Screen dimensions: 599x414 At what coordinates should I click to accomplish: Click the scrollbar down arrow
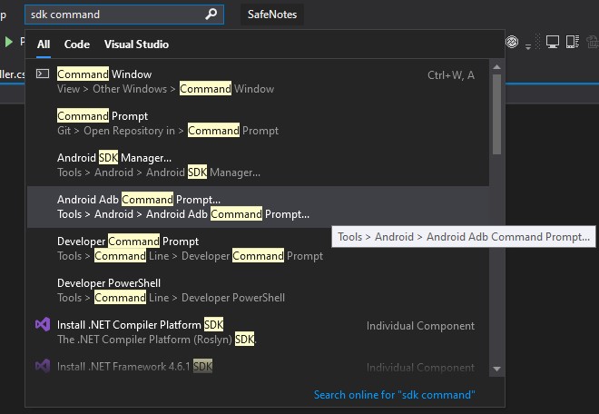tap(496, 369)
